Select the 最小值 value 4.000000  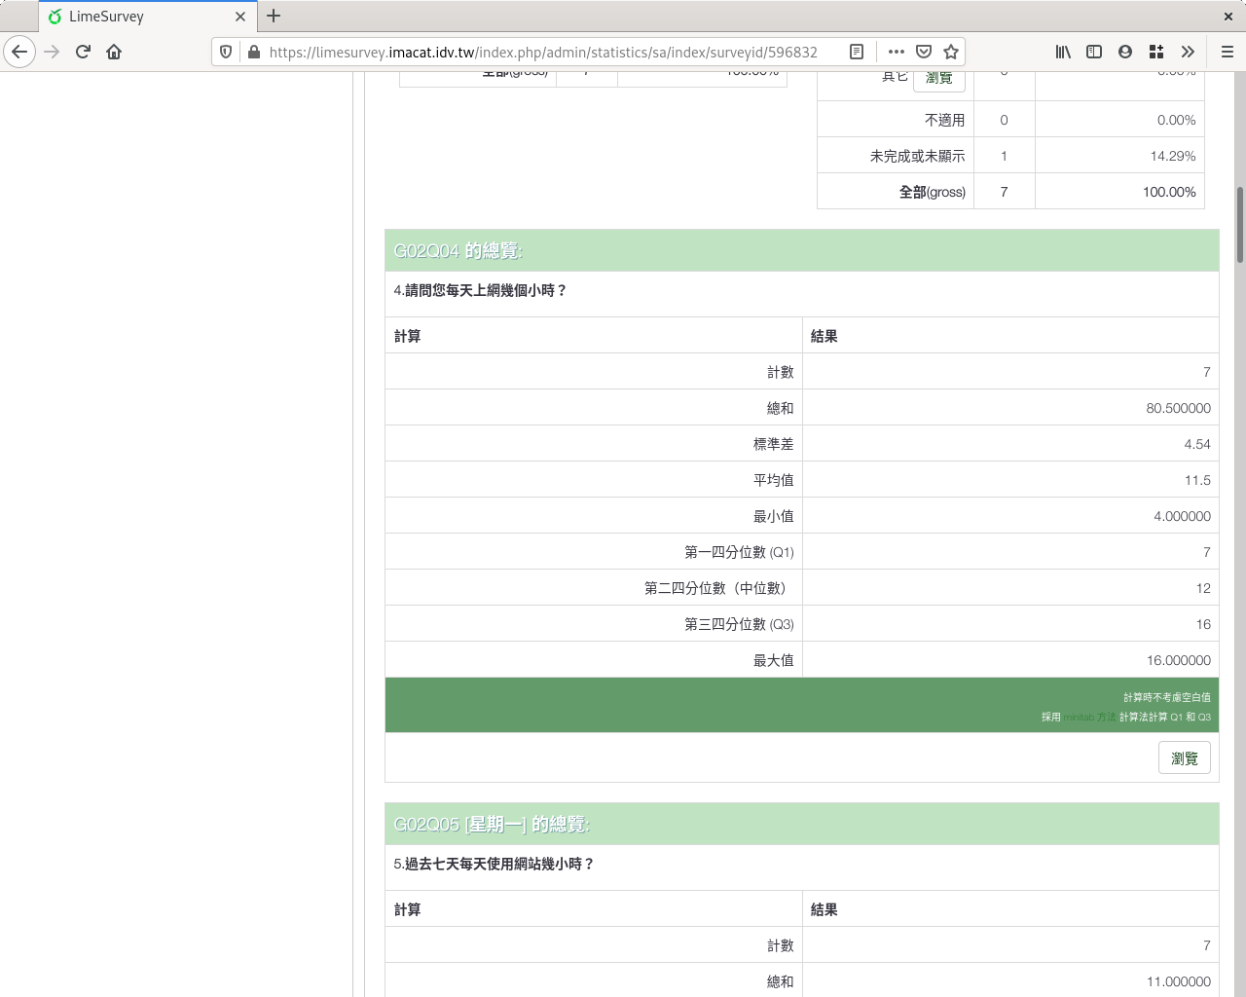pos(1182,516)
